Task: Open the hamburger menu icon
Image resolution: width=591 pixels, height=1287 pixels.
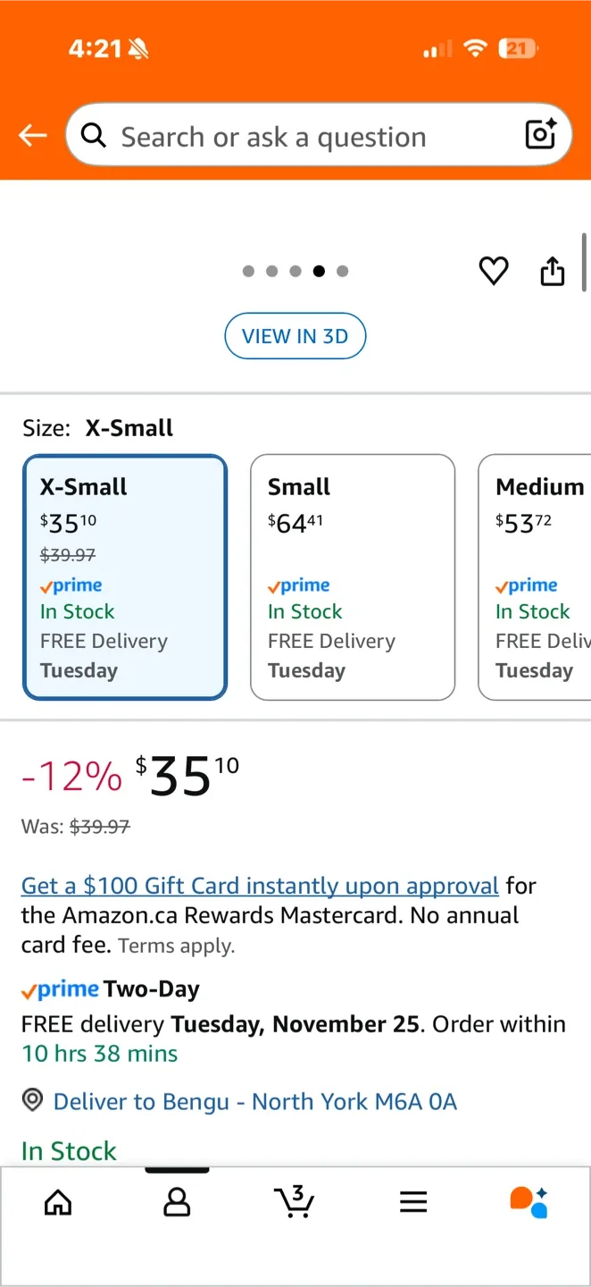Action: pyautogui.click(x=413, y=1202)
